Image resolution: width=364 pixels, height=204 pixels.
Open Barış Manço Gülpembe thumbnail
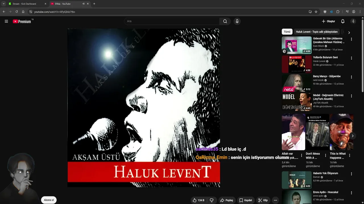click(297, 83)
